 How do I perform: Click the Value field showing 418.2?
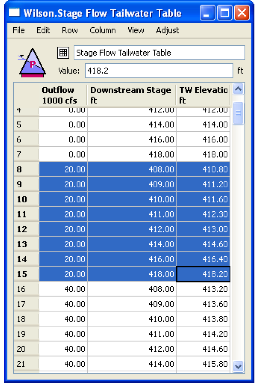(159, 71)
